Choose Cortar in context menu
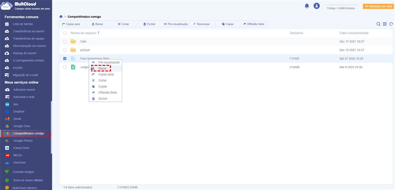 point(105,80)
